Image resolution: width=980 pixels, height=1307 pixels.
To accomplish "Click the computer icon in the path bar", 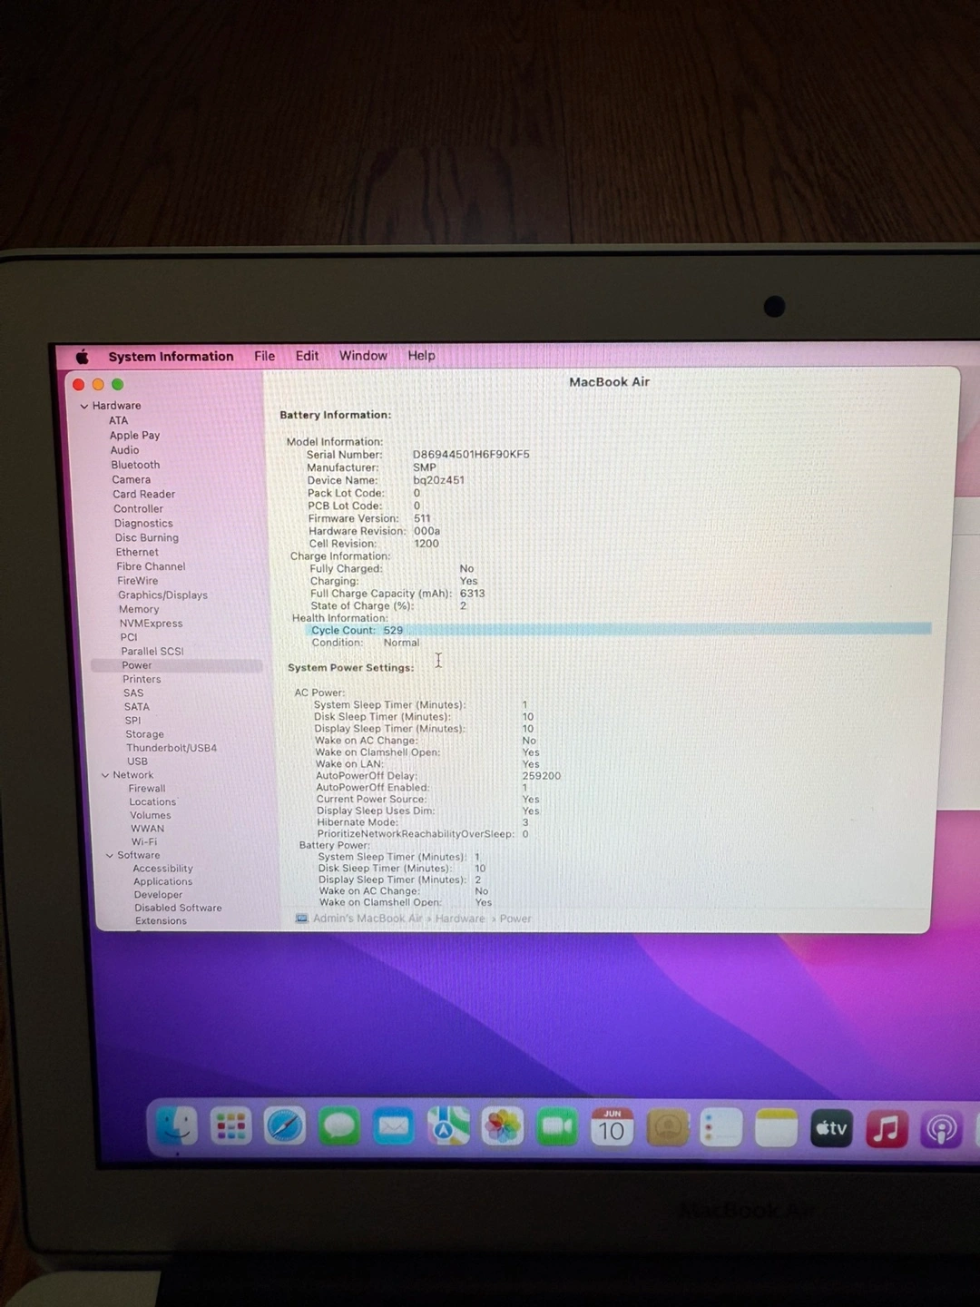I will tap(302, 919).
